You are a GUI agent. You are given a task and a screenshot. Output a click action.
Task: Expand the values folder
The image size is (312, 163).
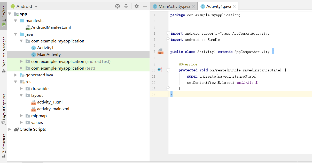click(21, 122)
